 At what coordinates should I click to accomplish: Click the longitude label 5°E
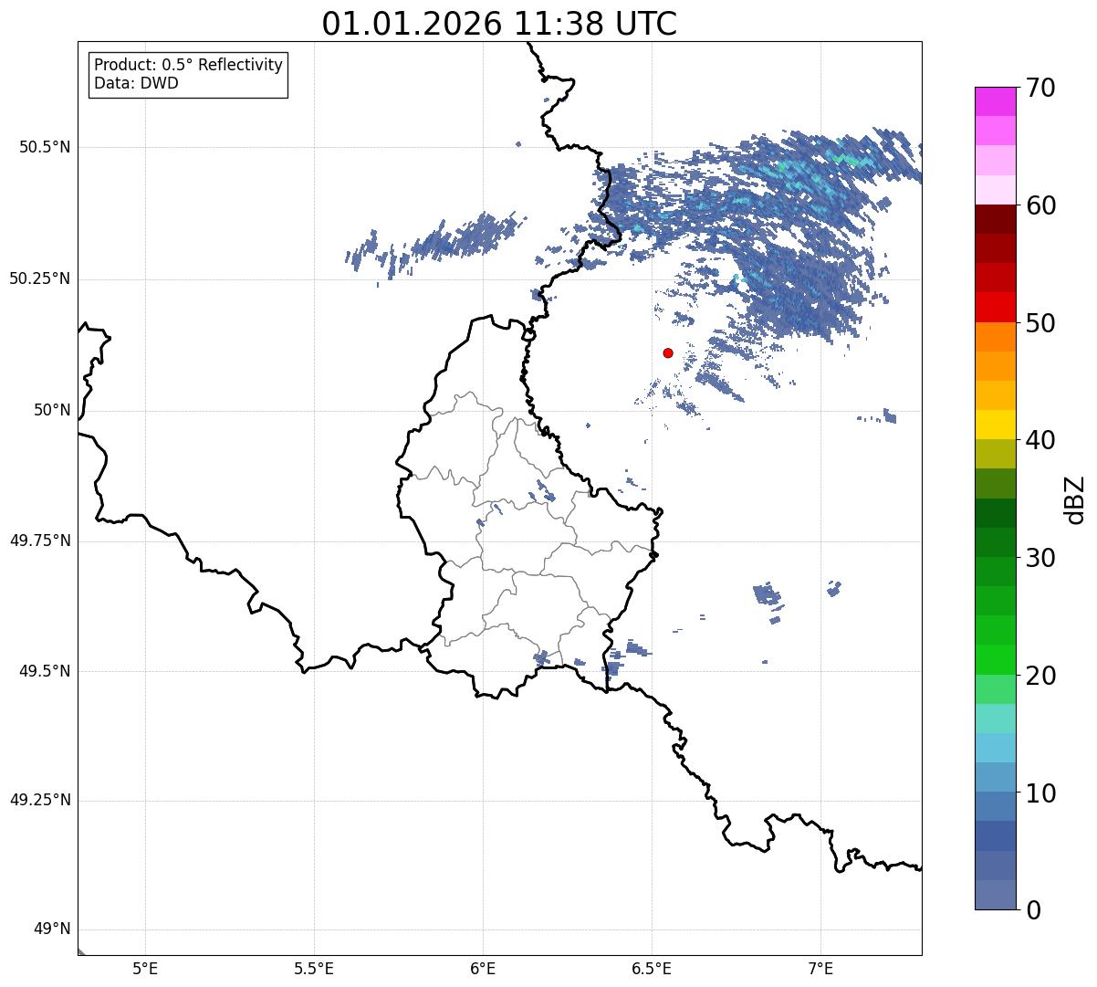[145, 969]
